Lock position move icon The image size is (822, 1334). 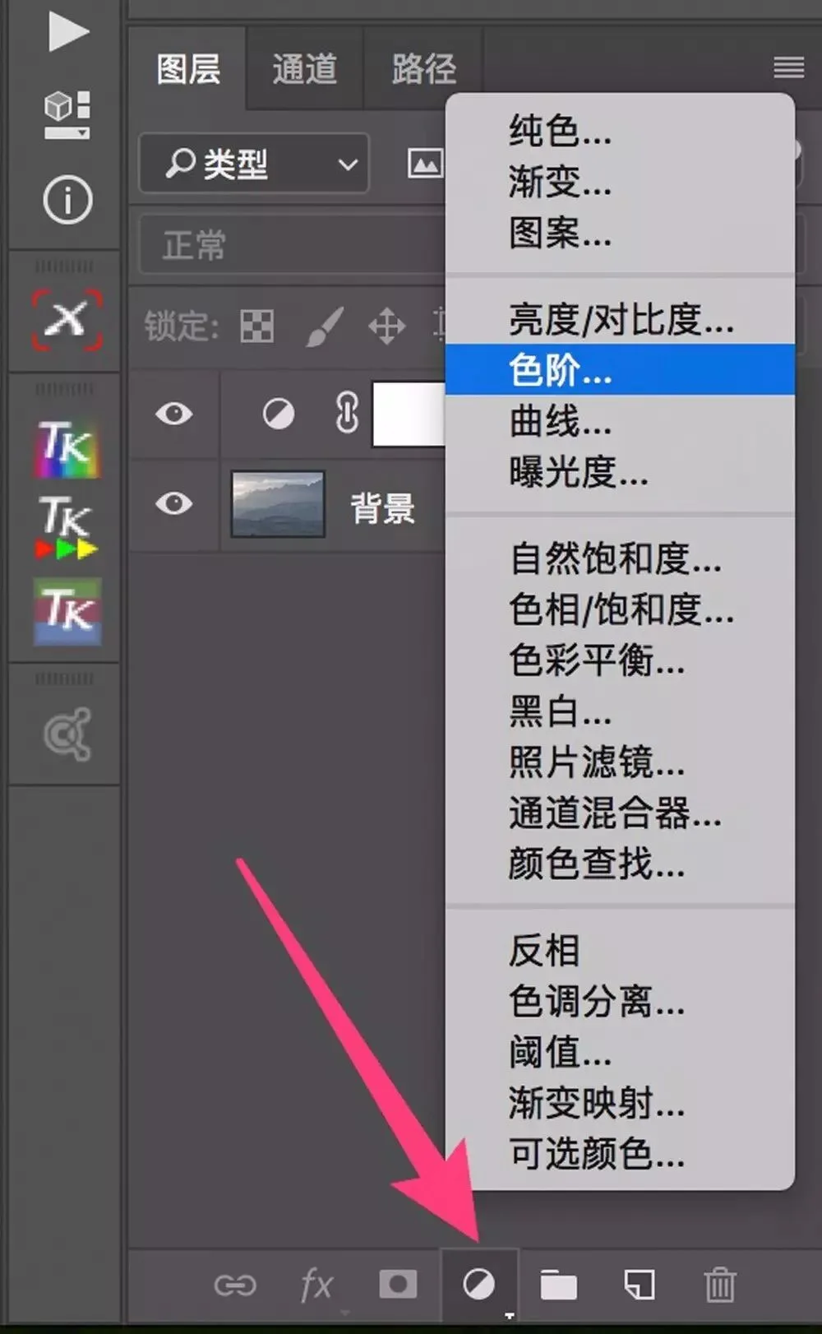387,327
